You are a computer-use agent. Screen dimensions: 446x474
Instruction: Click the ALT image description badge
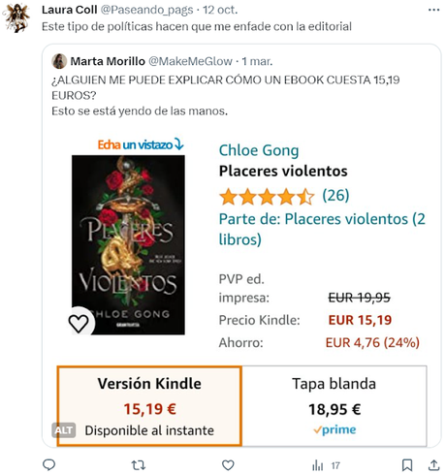coord(64,430)
